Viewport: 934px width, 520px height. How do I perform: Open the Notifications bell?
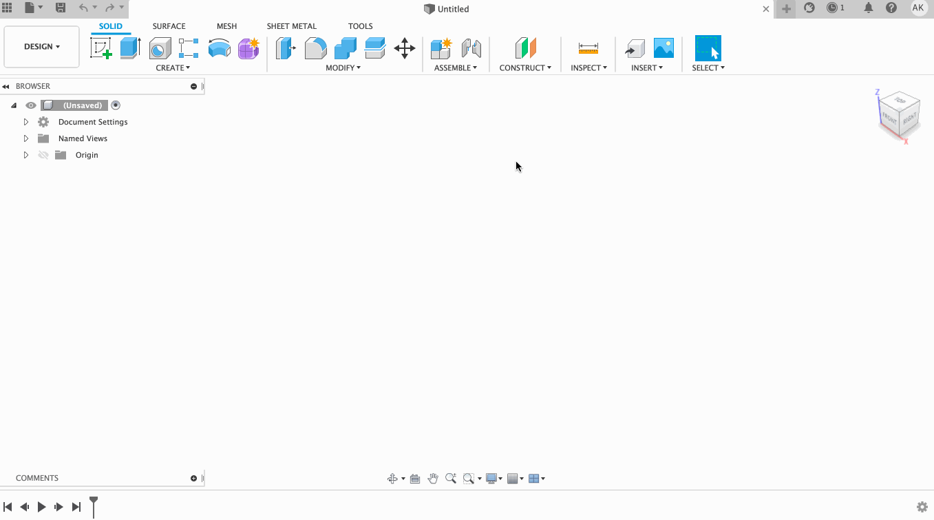pos(869,8)
